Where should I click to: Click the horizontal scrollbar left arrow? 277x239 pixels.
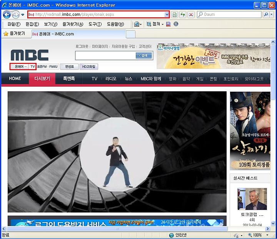click(3, 229)
